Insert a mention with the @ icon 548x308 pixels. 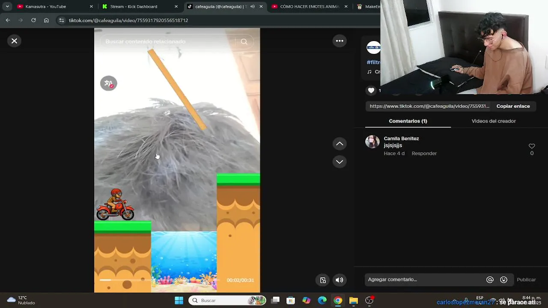490,280
